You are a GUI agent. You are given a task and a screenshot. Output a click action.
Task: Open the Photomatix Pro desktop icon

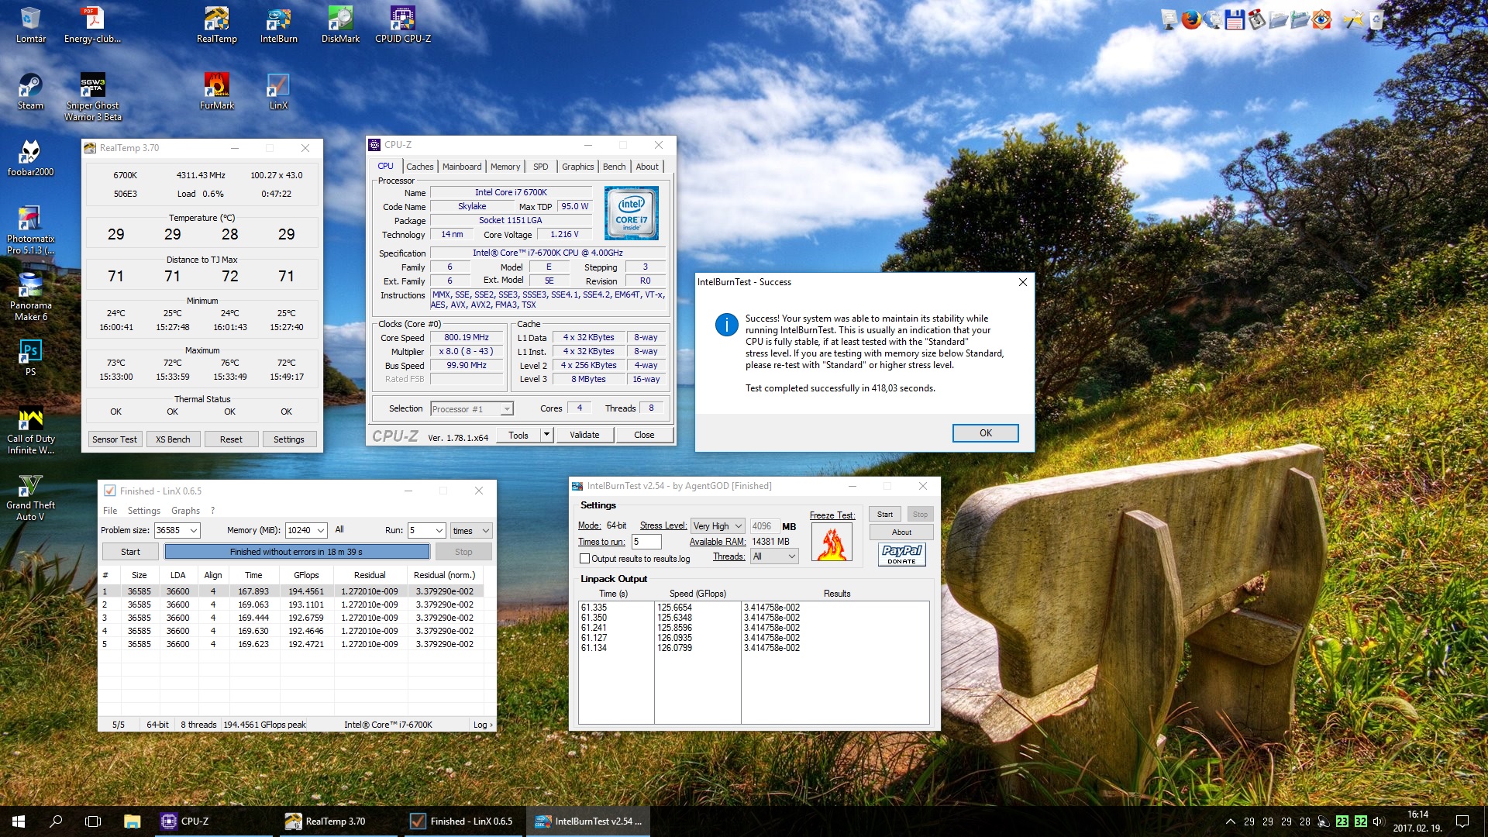click(30, 230)
